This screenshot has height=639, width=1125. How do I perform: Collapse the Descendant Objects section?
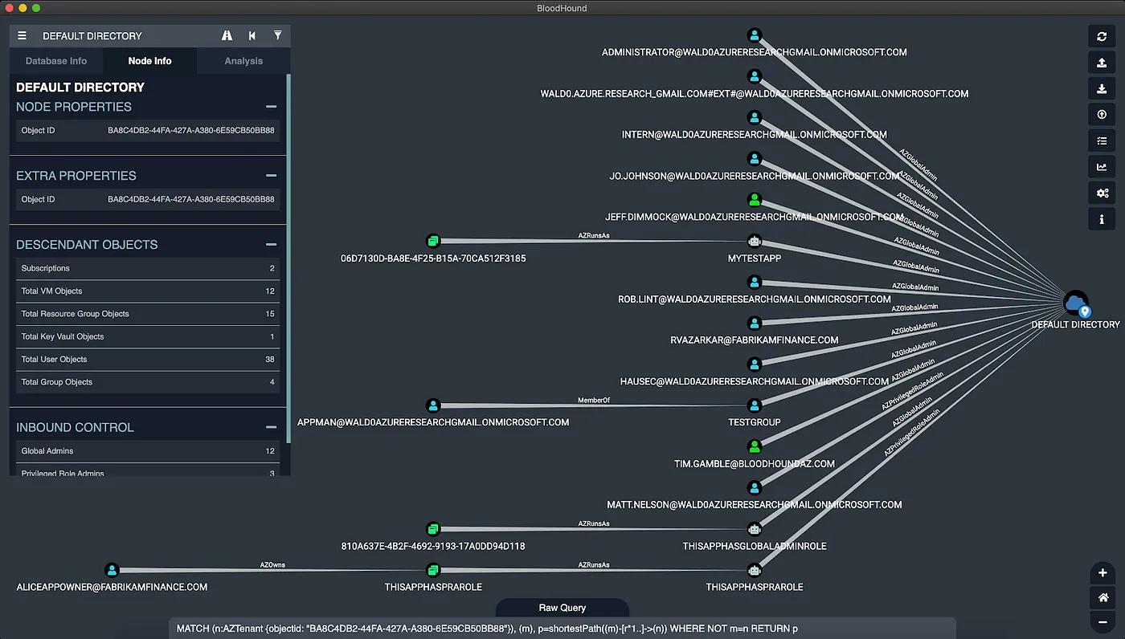pos(271,245)
